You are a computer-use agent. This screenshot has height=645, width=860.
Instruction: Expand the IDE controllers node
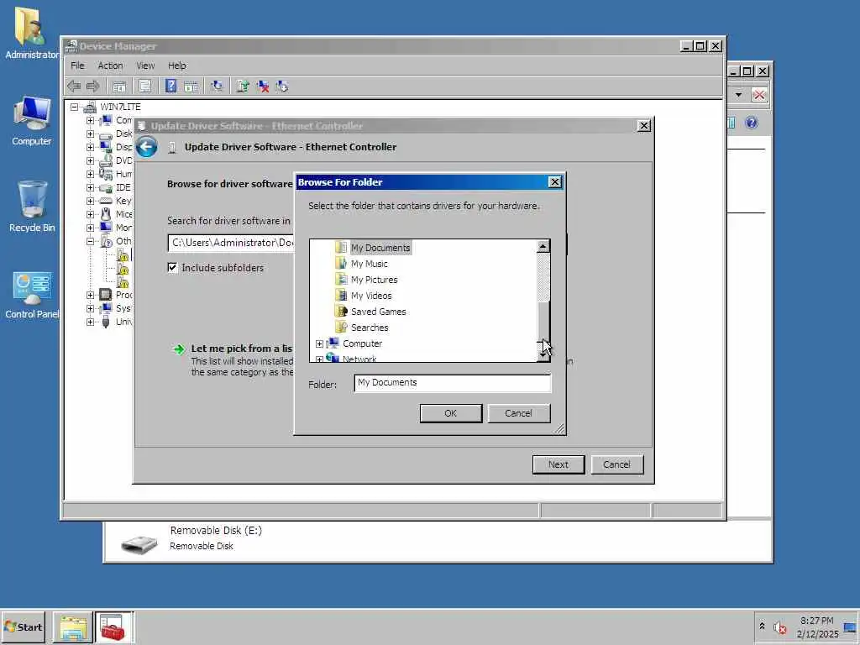pyautogui.click(x=90, y=187)
